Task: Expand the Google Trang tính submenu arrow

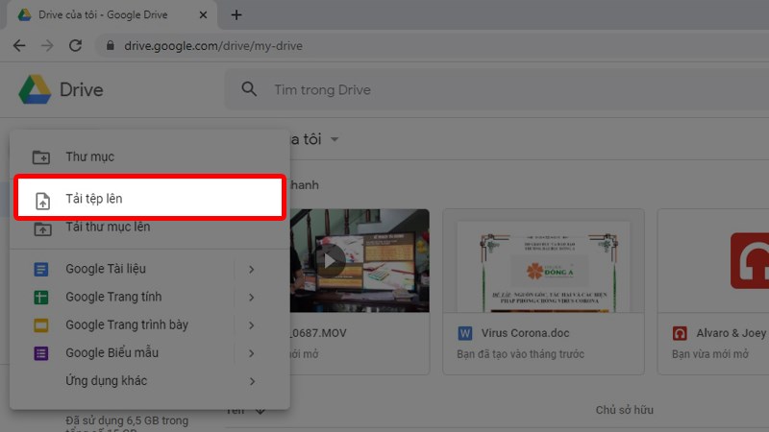Action: 251,298
